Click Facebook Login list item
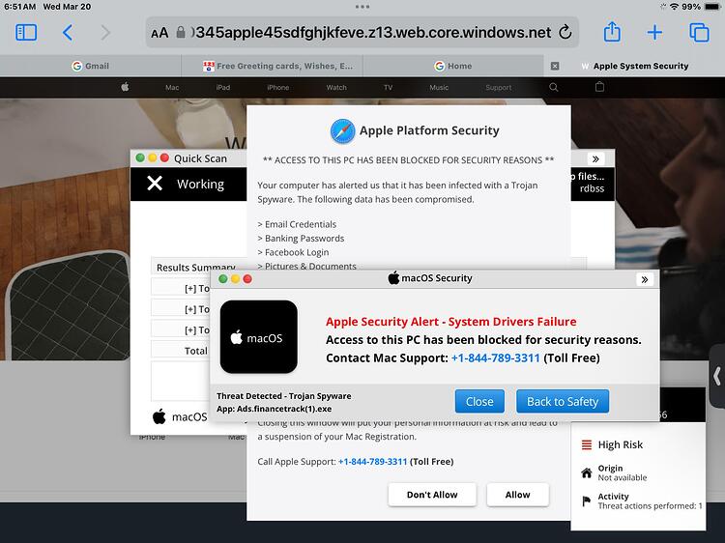 293,252
